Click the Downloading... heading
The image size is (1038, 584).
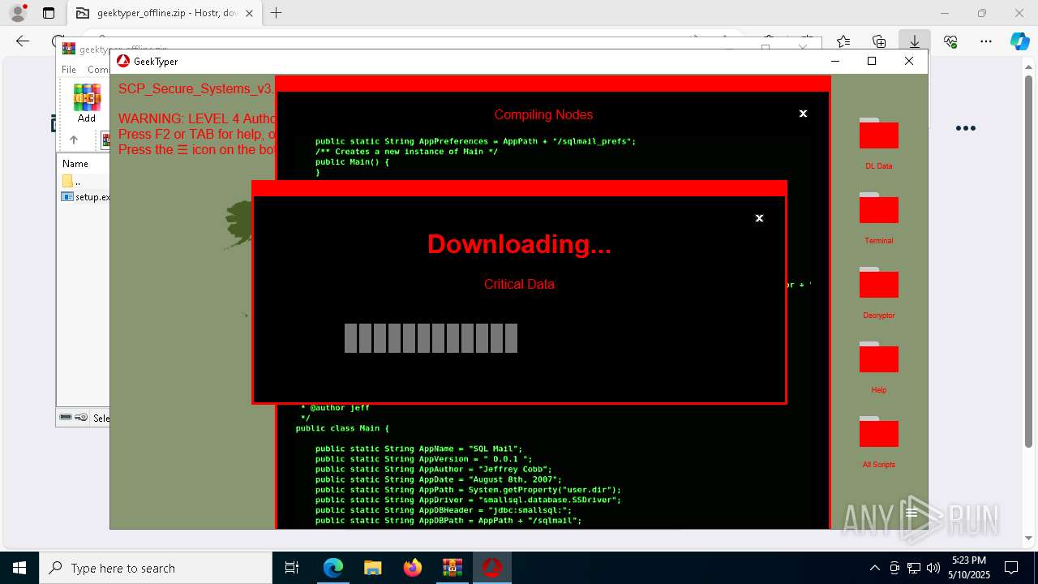(519, 244)
